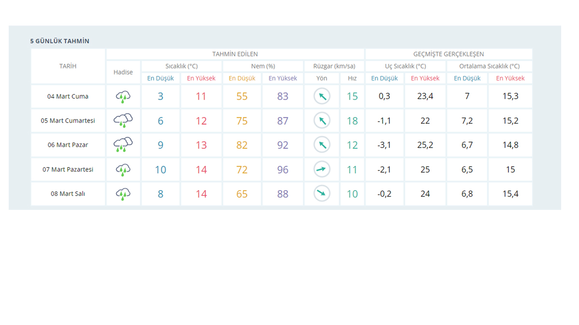Viewport: 579px width, 325px height.
Task: Select the rainy cloud icon for 06 Mart Pazar
Action: pos(123,145)
